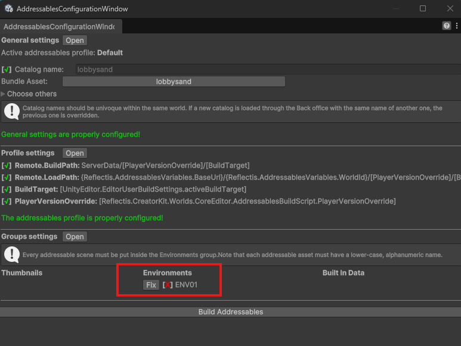The width and height of the screenshot is (461, 346).
Task: Click the red X status next to ENV01
Action: (x=168, y=285)
